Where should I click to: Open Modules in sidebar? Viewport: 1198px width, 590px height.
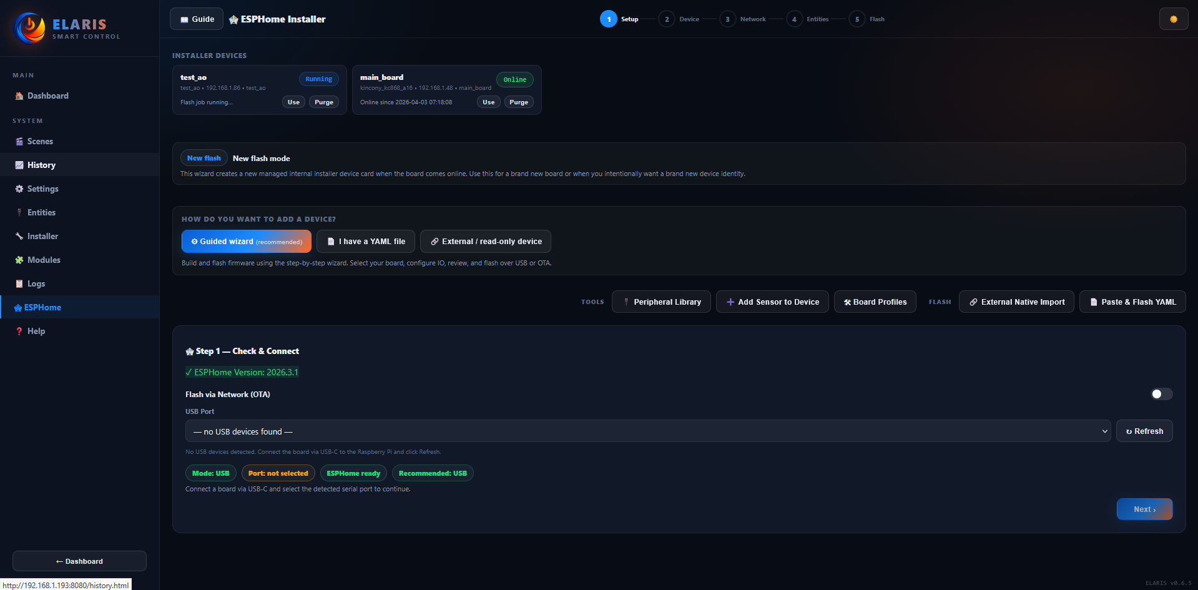(79, 260)
